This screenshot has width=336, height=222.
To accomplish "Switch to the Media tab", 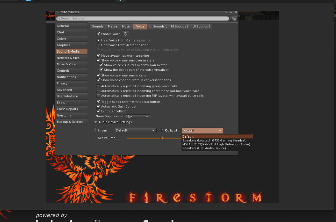I will [112, 26].
